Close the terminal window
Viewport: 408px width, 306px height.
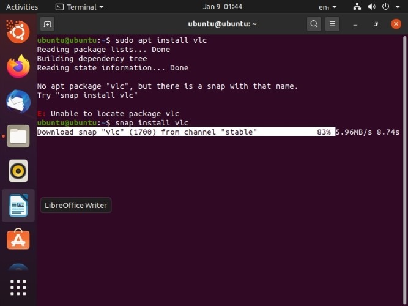pos(396,24)
